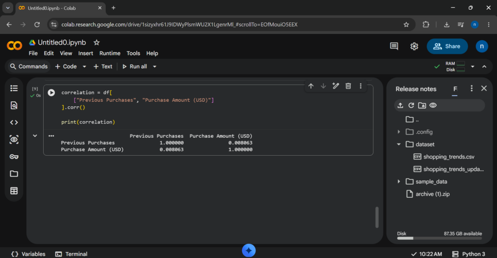
Task: Switch to Release notes tab
Action: tap(416, 89)
